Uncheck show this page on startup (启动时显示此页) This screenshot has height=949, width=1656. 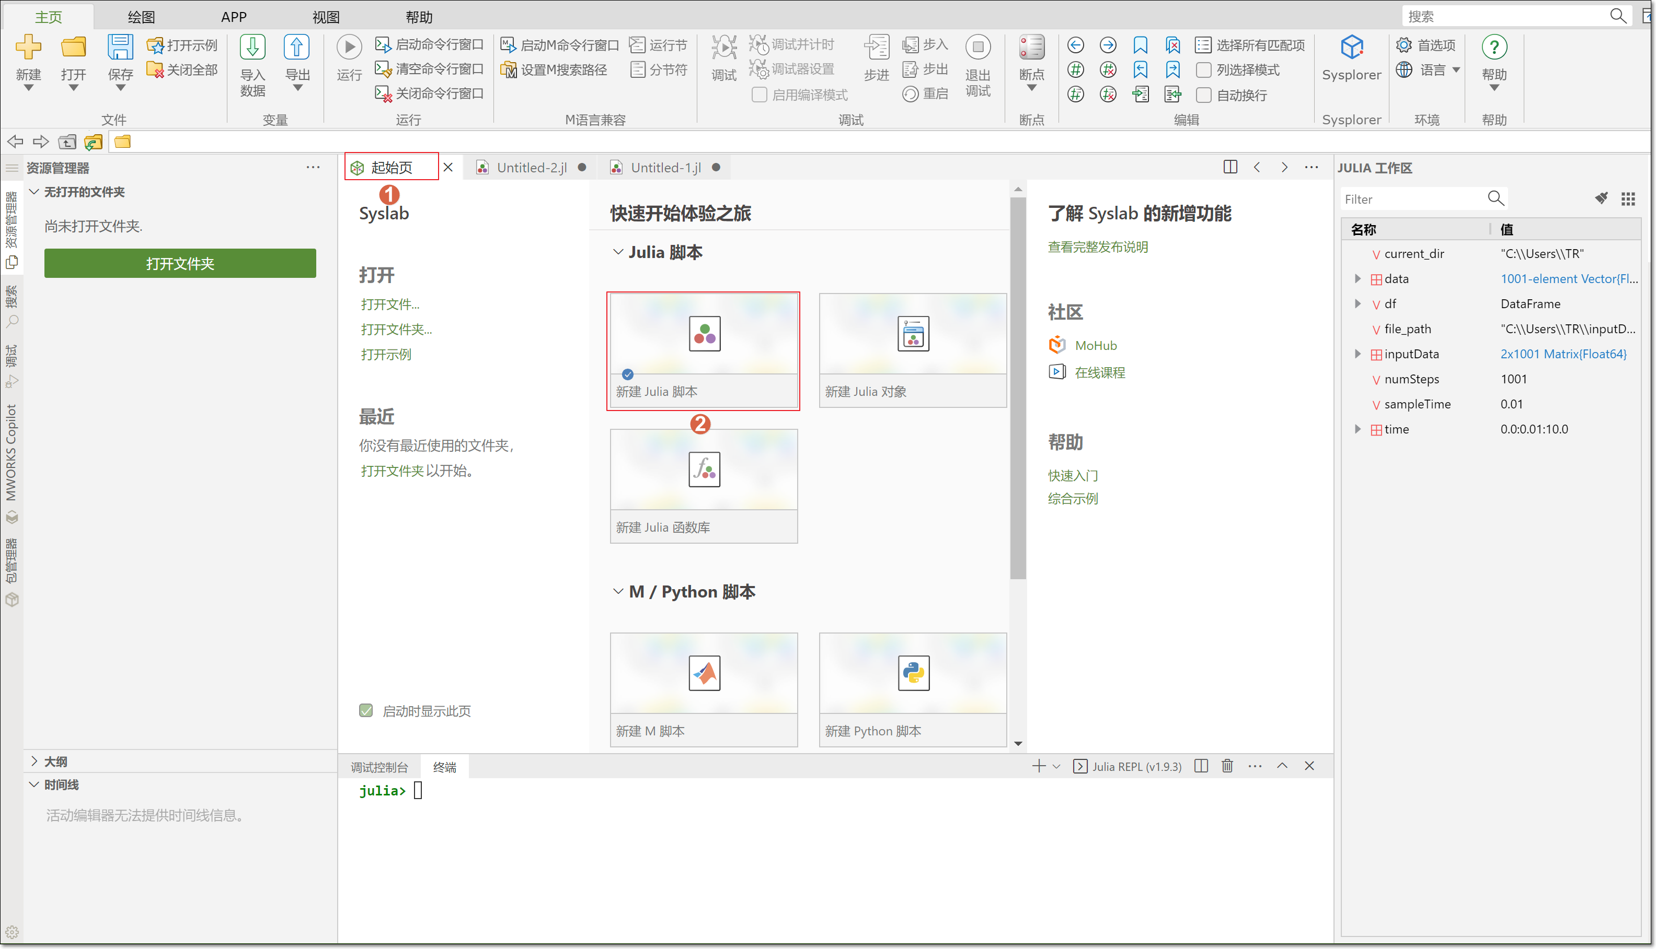point(366,710)
